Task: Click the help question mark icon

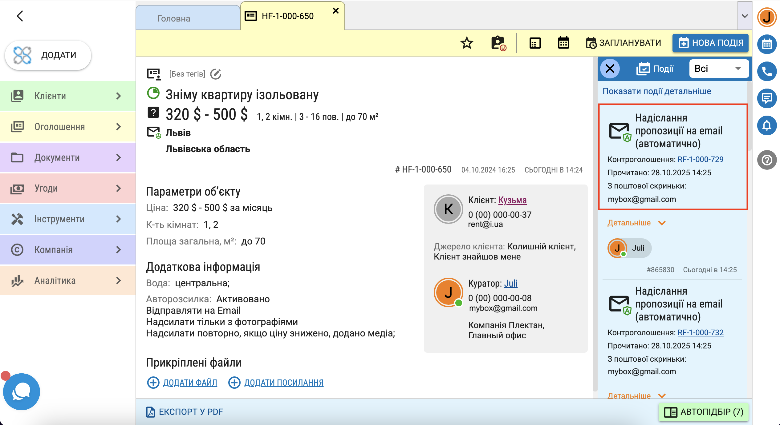Action: click(x=767, y=160)
